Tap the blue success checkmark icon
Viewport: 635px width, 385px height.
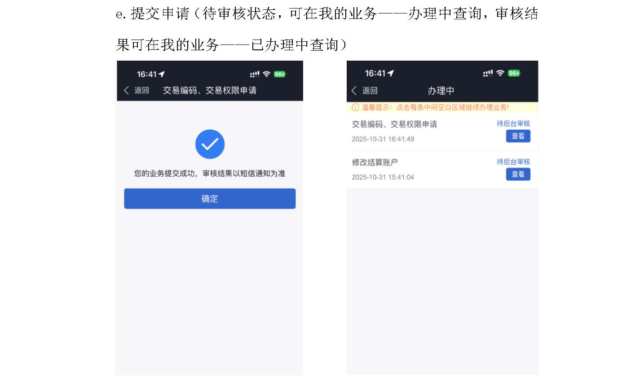pyautogui.click(x=210, y=144)
